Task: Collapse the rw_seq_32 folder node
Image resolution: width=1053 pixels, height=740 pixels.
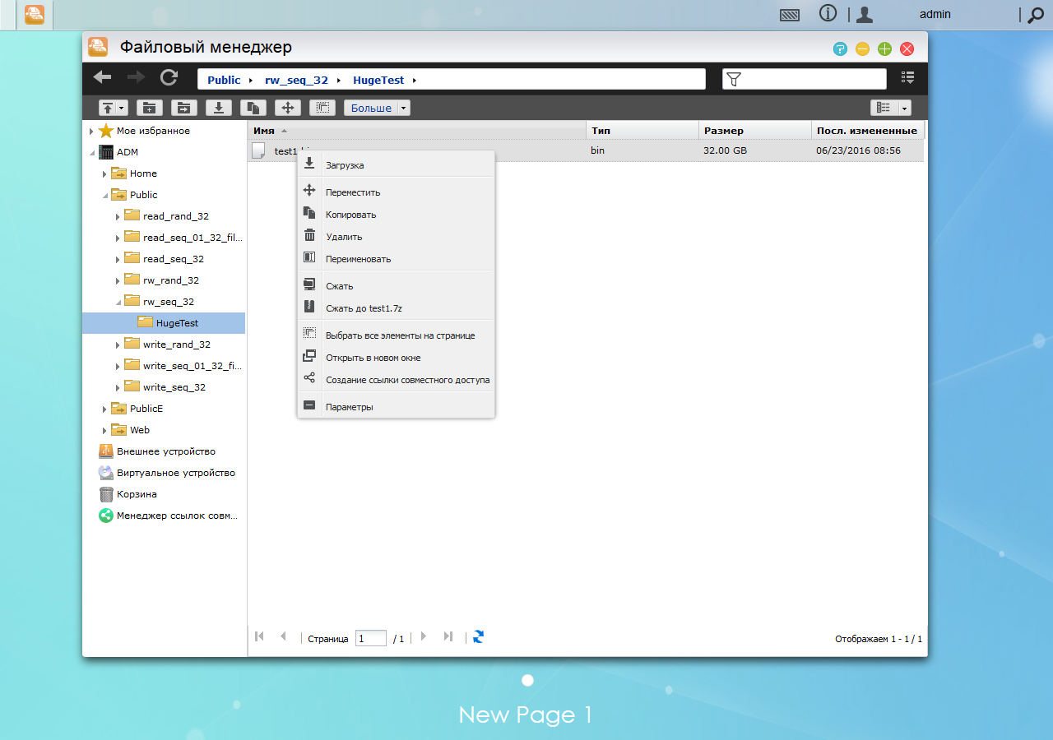Action: point(118,302)
